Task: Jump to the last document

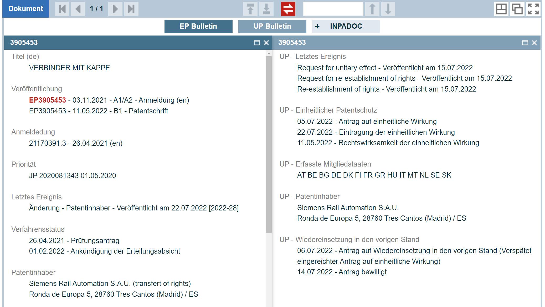Action: 131,9
